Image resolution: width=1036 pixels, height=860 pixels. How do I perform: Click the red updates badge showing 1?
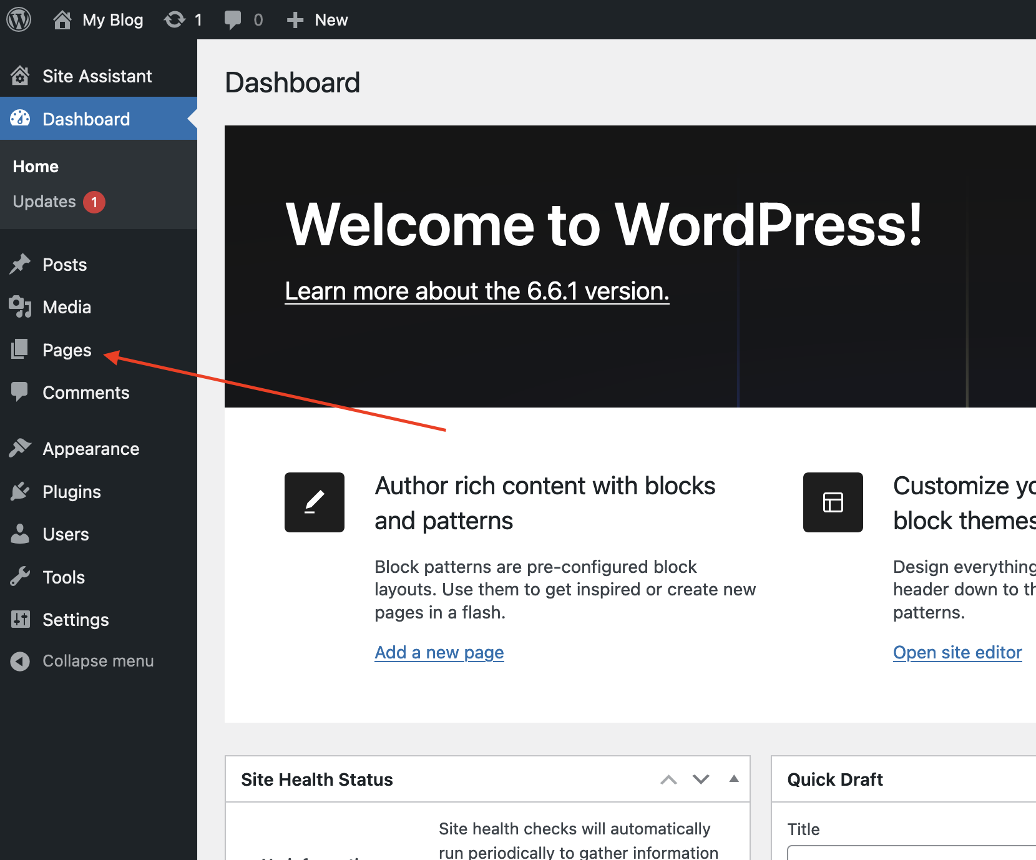click(x=94, y=202)
